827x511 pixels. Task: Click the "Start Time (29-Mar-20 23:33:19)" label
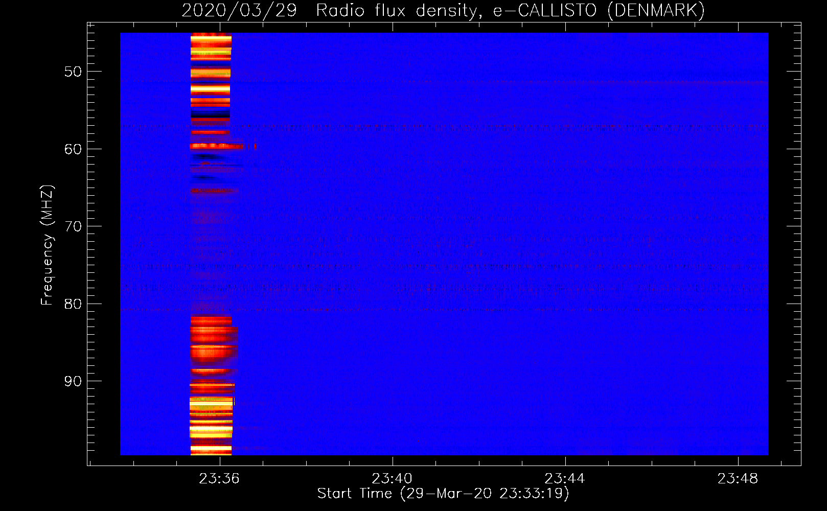tap(443, 494)
